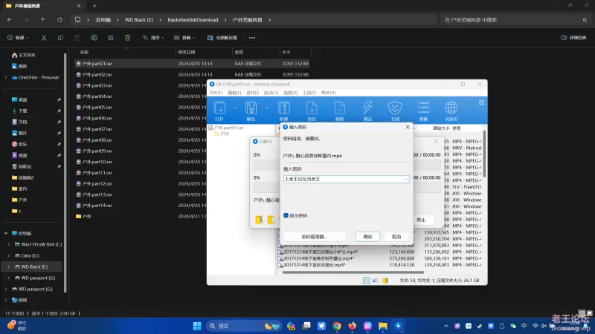Expand the WD Black (E:) tree node
This screenshot has width=595, height=334.
click(7, 266)
